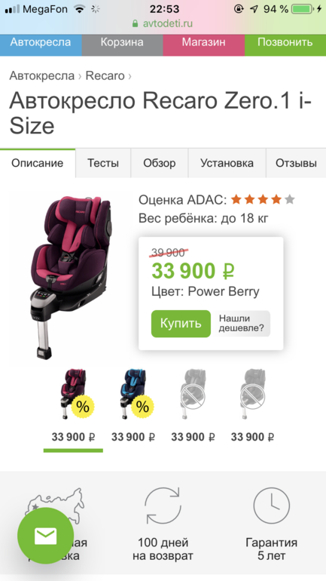This screenshot has width=326, height=581.
Task: Show the Отзывы tab
Action: coord(296,163)
